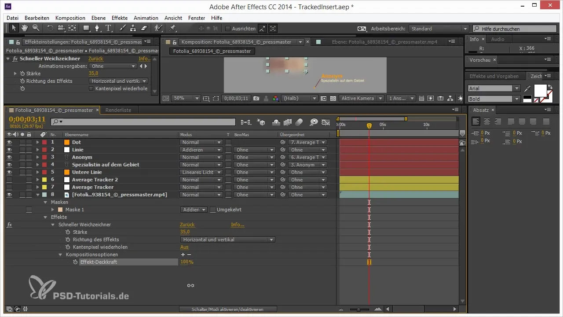
Task: Select the Eraser tool
Action: pos(143,28)
